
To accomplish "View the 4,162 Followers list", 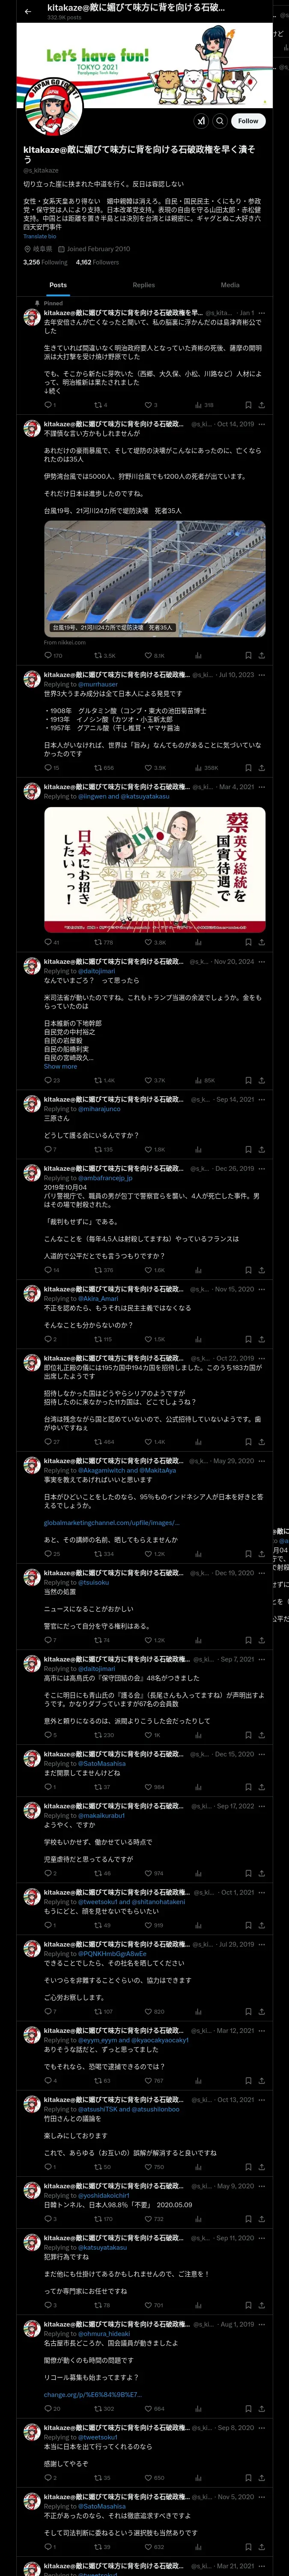I will (x=97, y=262).
